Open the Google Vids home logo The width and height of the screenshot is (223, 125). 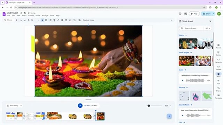4,14
